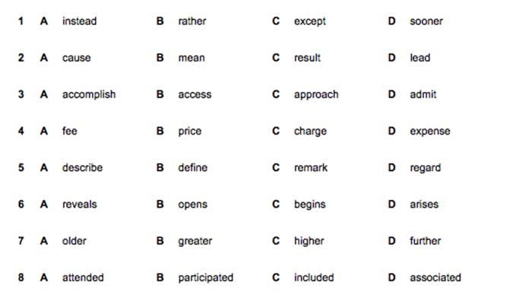The image size is (516, 301).
Task: Pick "participated" for question 8
Action: pos(205,277)
